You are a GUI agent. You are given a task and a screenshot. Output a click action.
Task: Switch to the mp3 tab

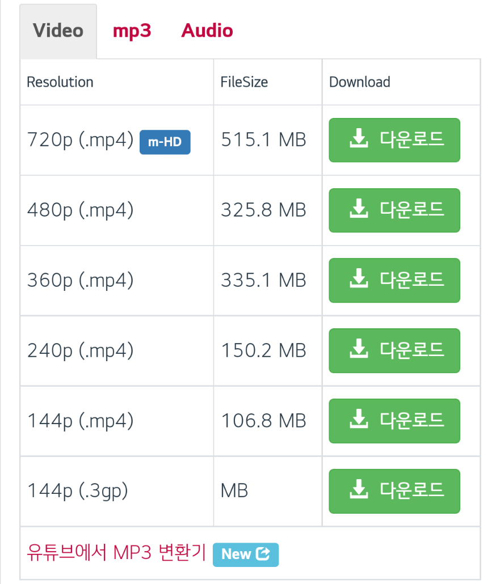132,31
